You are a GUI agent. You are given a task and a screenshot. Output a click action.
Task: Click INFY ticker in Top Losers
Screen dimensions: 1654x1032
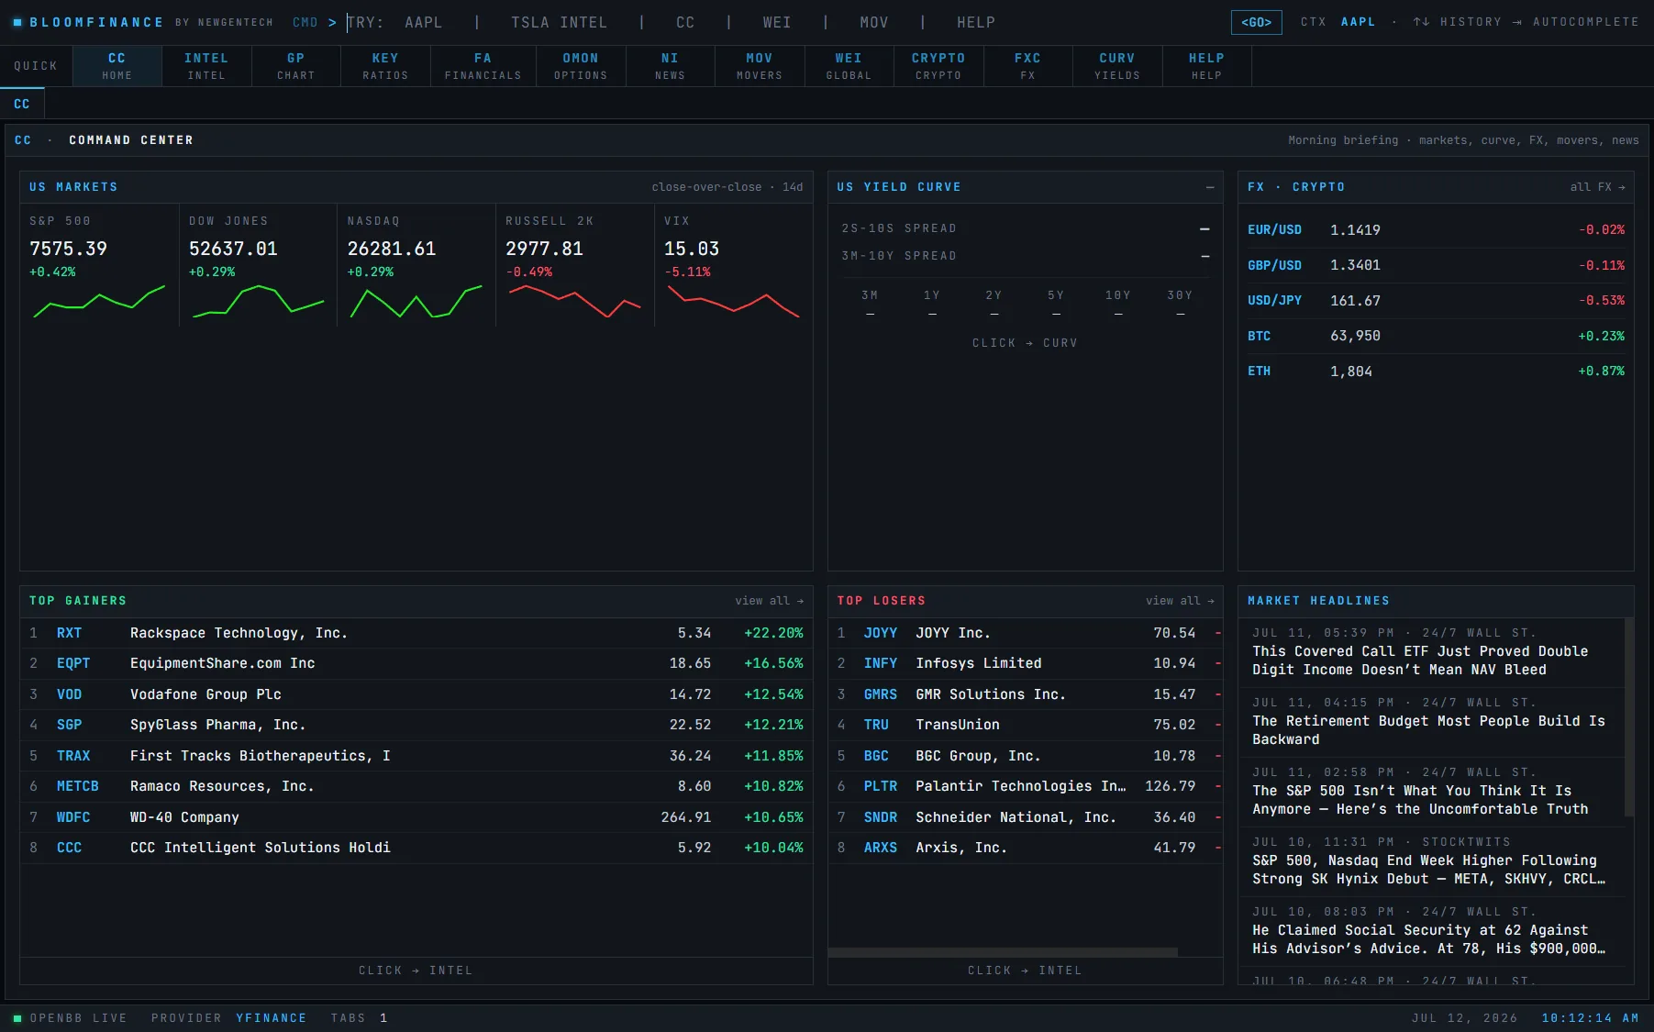[x=880, y=663]
